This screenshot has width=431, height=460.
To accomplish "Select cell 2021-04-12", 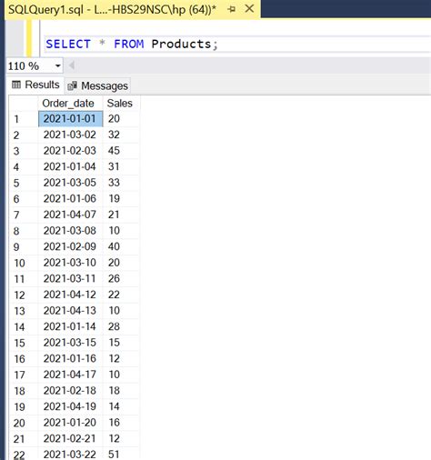I will [x=70, y=295].
